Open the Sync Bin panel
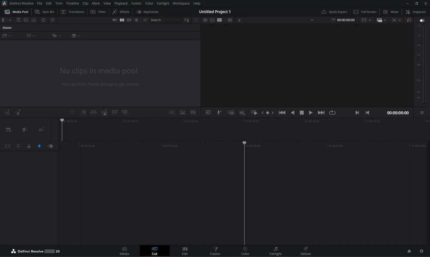 pyautogui.click(x=45, y=12)
